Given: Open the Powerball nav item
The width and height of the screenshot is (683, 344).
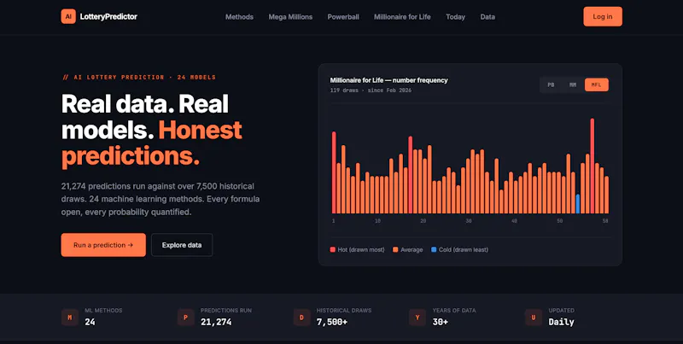Looking at the screenshot, I should click(x=343, y=17).
